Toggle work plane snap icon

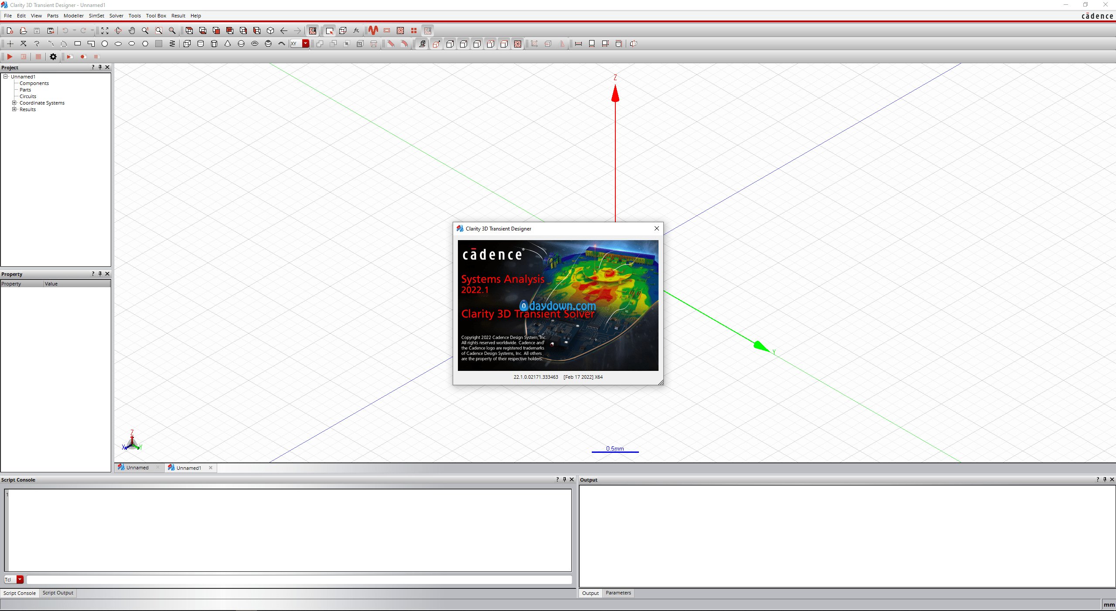pos(422,44)
